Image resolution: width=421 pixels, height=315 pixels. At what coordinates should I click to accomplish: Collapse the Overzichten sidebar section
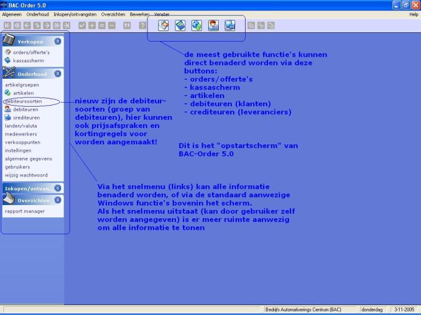click(x=58, y=200)
